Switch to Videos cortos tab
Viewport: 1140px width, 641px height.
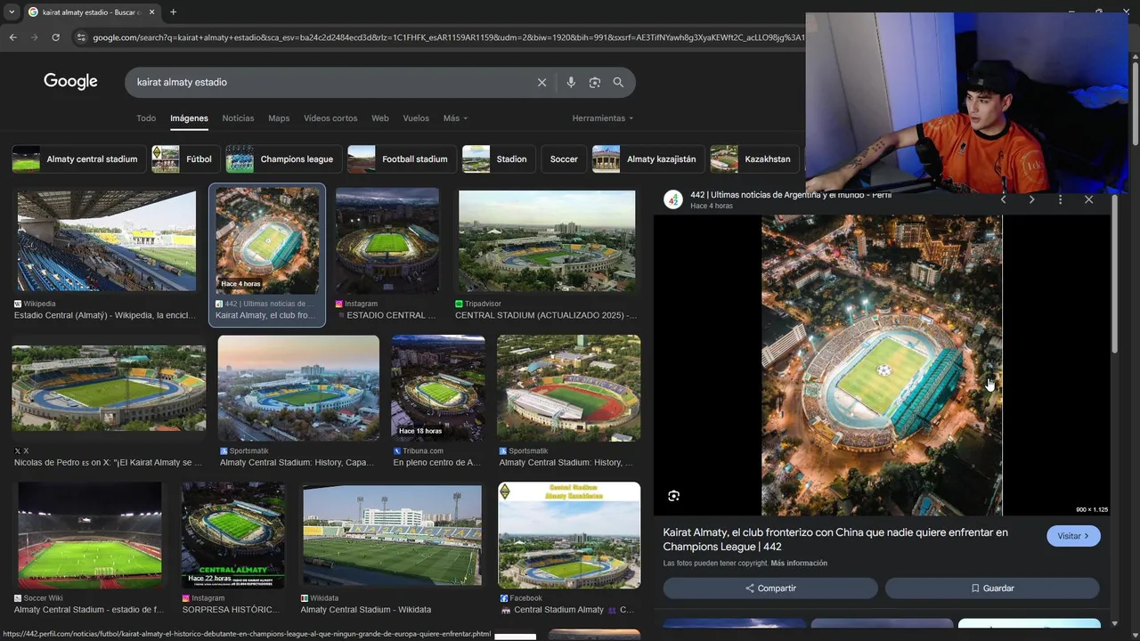click(x=330, y=118)
